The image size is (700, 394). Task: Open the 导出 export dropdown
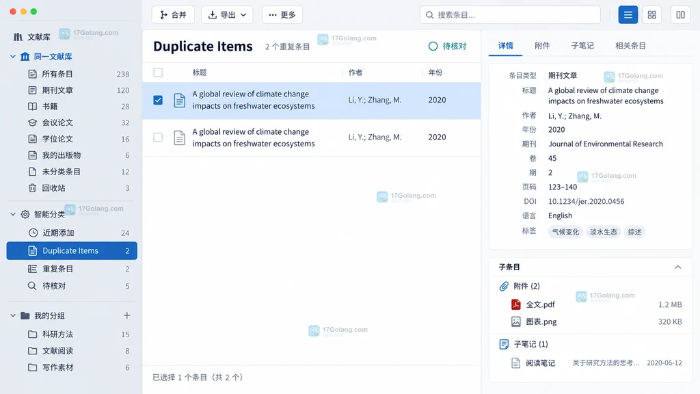pos(227,15)
